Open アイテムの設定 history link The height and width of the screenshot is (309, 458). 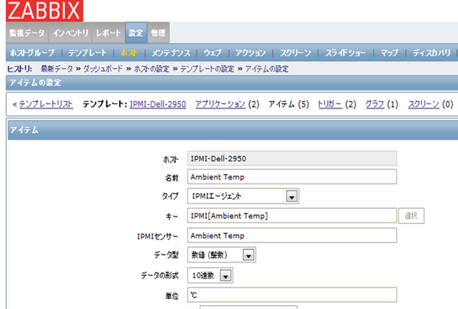coord(267,69)
